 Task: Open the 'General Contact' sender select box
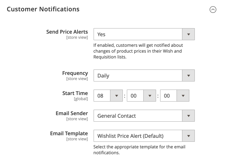click(138, 116)
